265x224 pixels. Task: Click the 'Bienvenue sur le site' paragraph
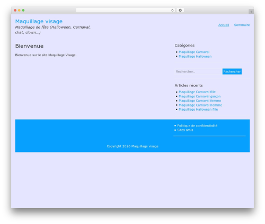(46, 55)
